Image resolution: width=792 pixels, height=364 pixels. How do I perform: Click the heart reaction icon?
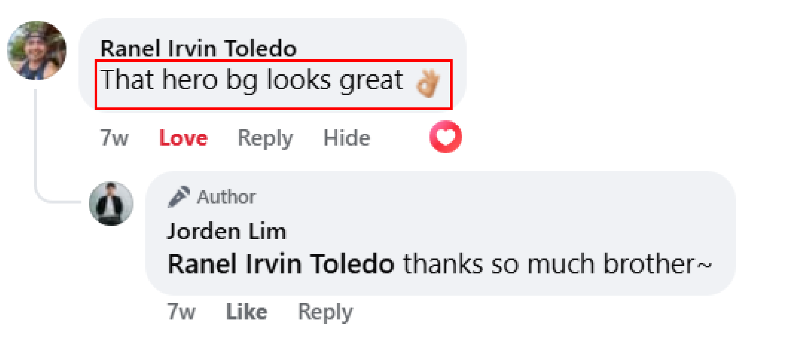pos(445,137)
